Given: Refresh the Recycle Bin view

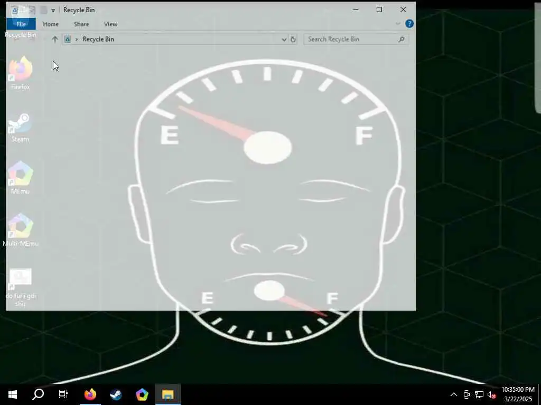Looking at the screenshot, I should [x=293, y=39].
